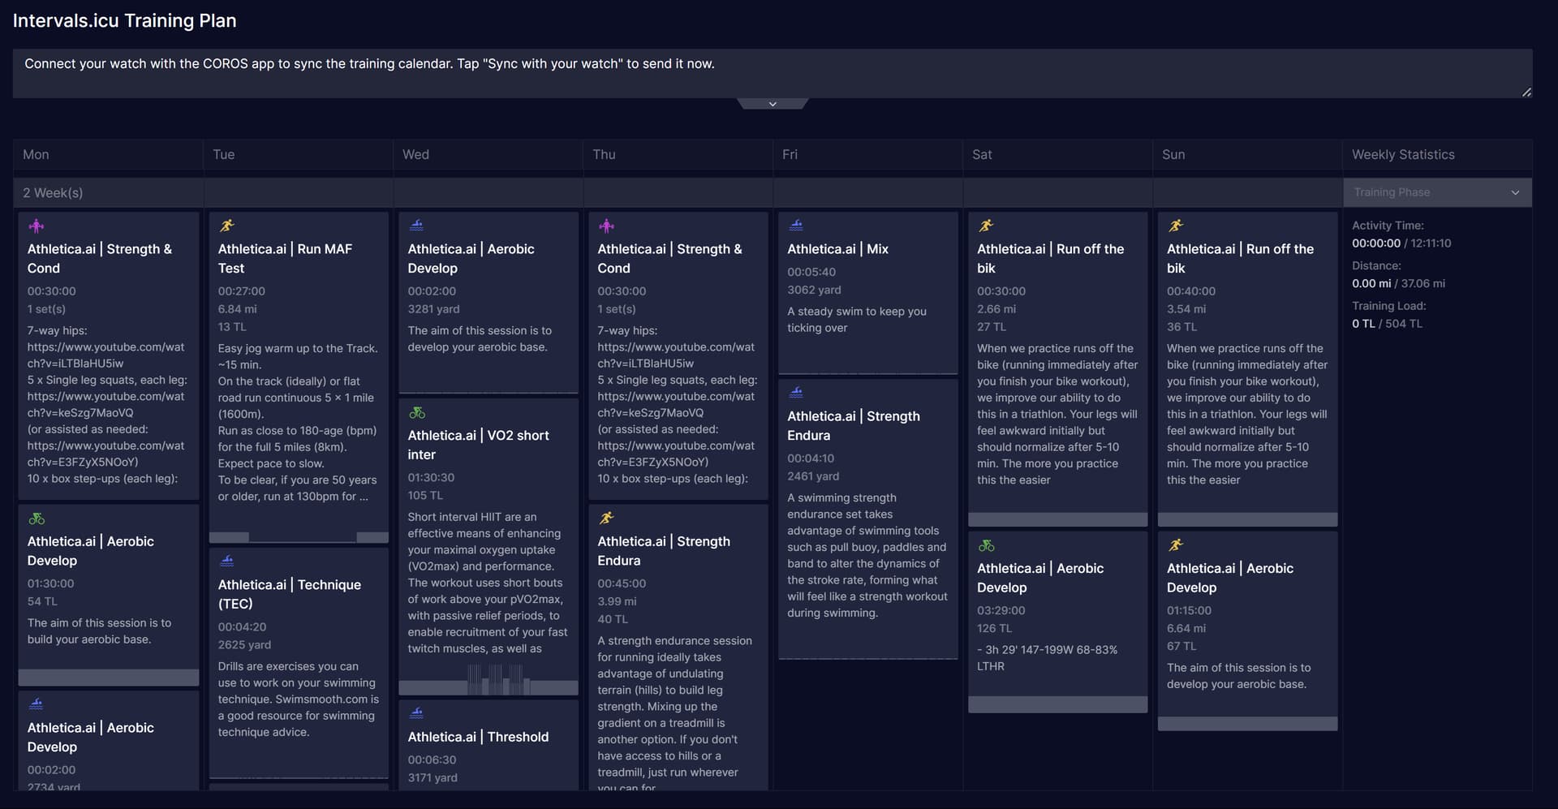Expand the description panel chevron

[773, 104]
